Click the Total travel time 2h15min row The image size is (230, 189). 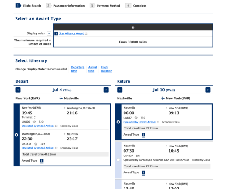click(x=167, y=166)
